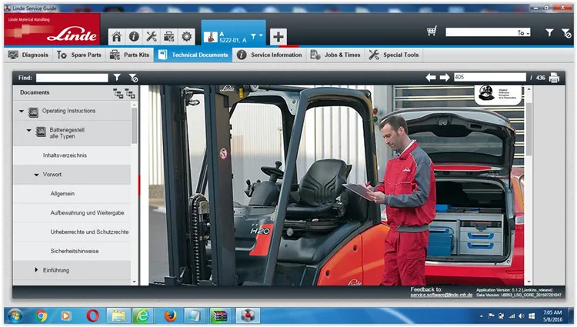Open WinRAR from taskbar
The image size is (577, 327).
[x=220, y=315]
